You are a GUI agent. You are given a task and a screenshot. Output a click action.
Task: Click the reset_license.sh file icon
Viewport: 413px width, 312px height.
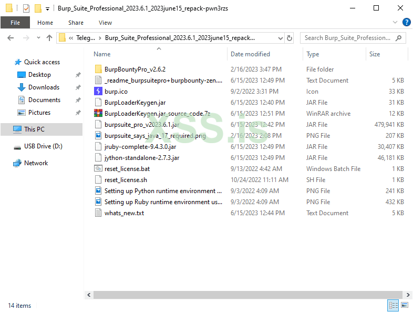click(98, 179)
